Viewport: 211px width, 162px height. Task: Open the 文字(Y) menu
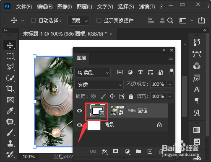click(105, 7)
